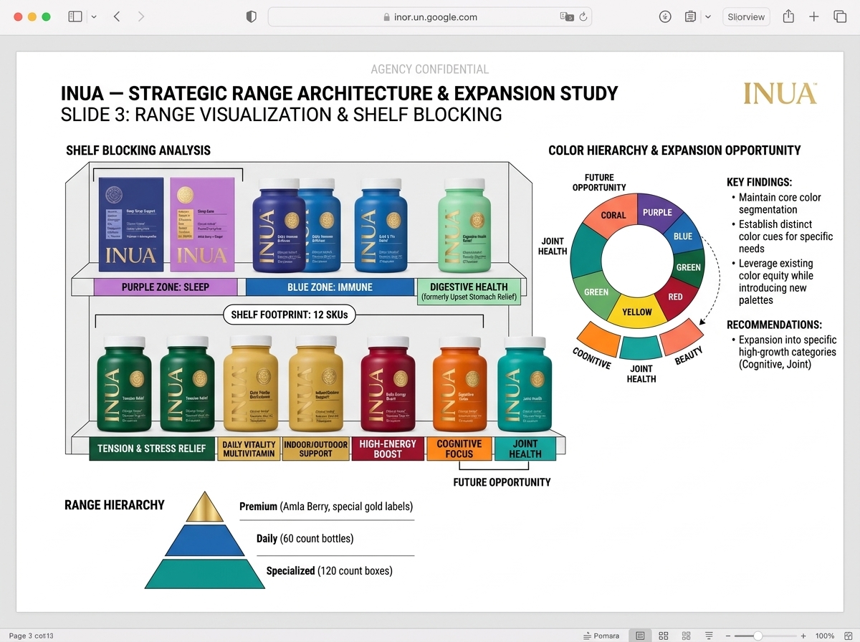The height and width of the screenshot is (642, 860).
Task: Select the HIGH-ENERGY BOOST label
Action: (x=388, y=449)
